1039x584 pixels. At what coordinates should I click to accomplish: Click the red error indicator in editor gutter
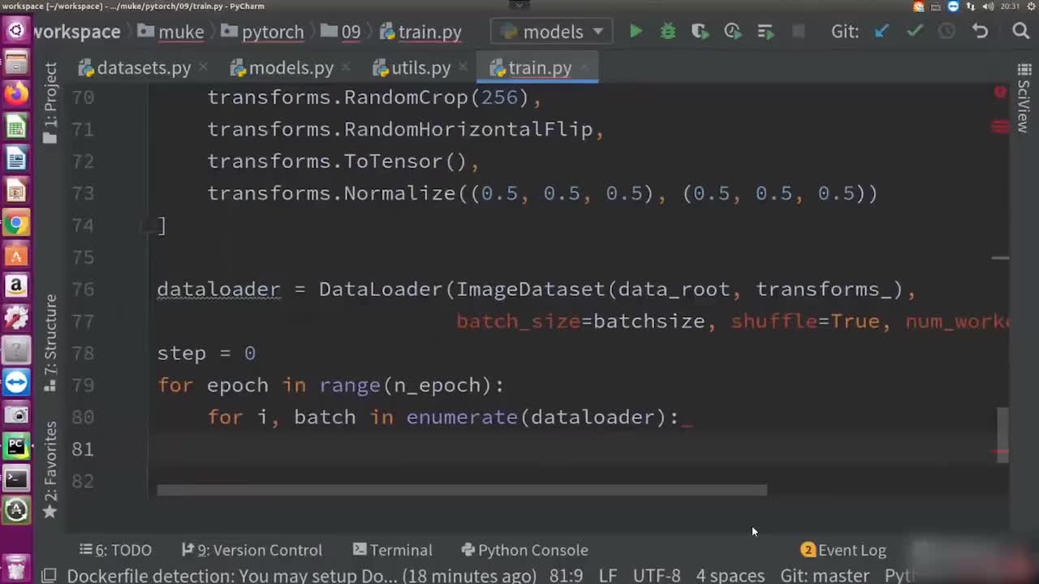tap(1000, 92)
